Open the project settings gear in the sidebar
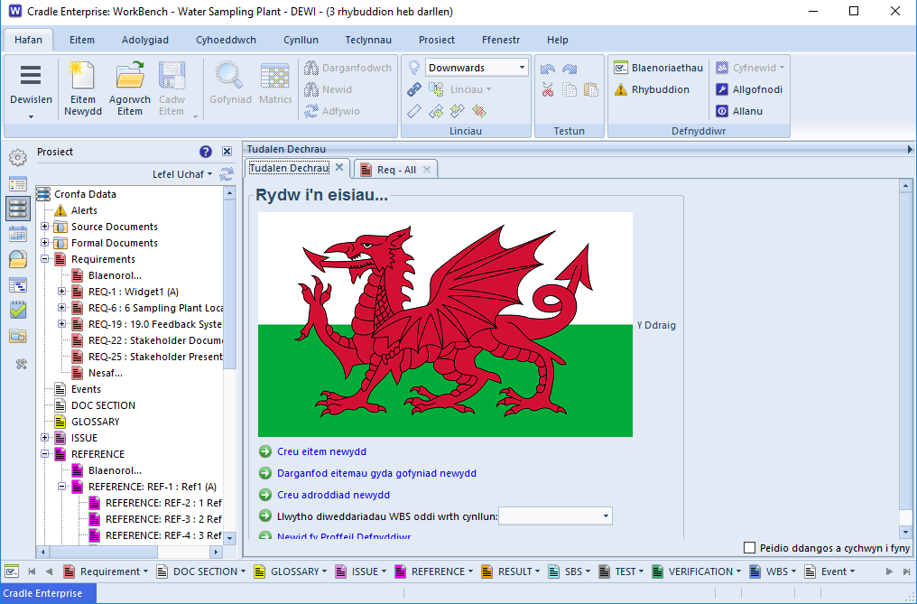The image size is (917, 604). 18,156
